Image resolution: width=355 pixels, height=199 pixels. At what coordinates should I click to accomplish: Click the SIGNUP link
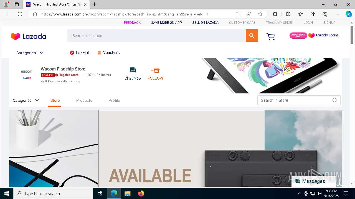pos(329,23)
